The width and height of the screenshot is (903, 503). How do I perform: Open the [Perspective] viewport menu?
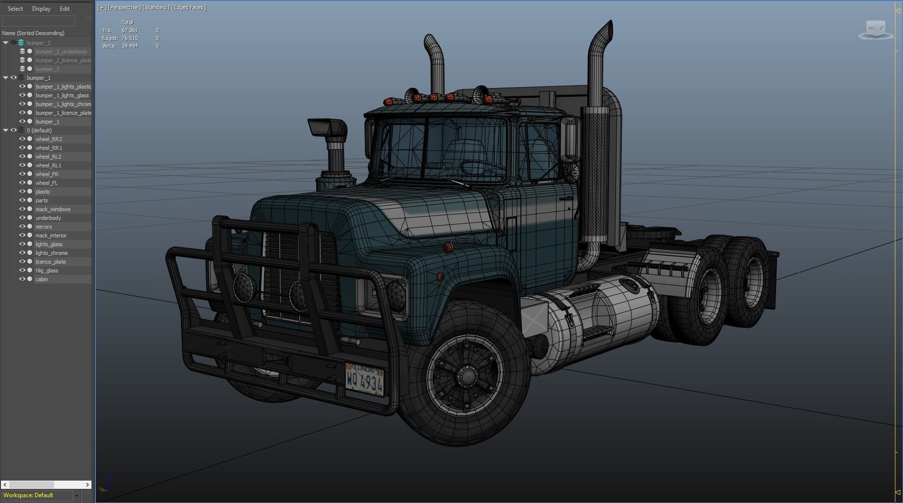tap(125, 7)
